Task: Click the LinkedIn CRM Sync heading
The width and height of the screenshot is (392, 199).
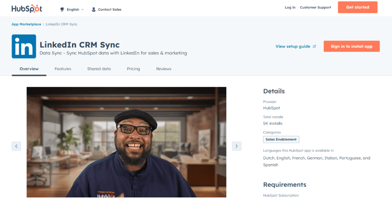Action: pos(80,45)
